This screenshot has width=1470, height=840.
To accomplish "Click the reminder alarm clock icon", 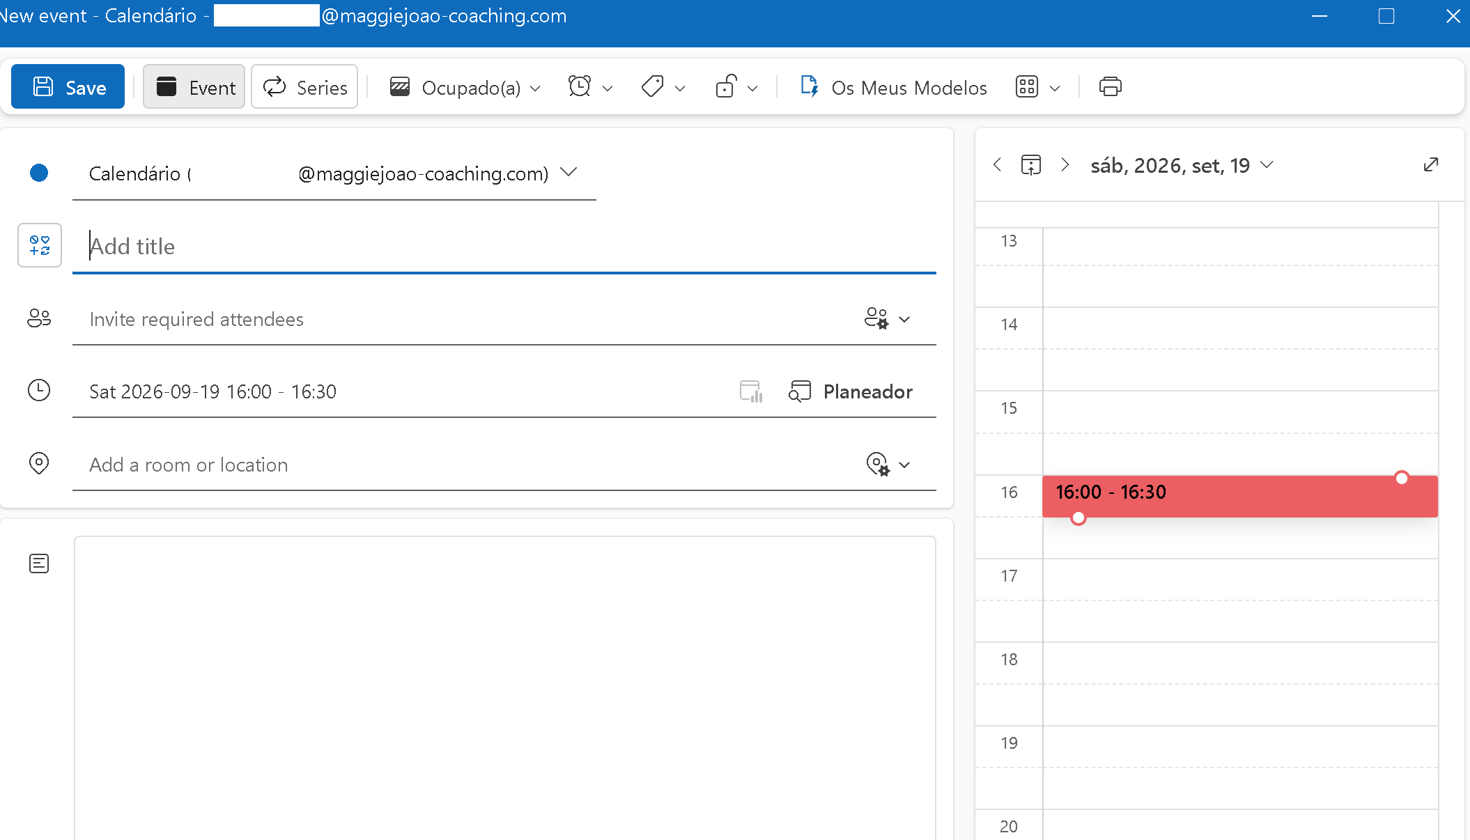I will pyautogui.click(x=580, y=87).
